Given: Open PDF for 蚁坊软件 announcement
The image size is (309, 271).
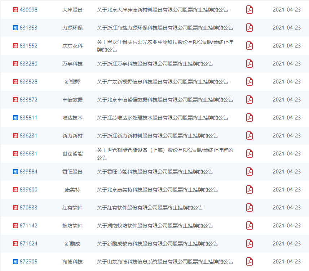Looking at the screenshot, I should (x=250, y=226).
